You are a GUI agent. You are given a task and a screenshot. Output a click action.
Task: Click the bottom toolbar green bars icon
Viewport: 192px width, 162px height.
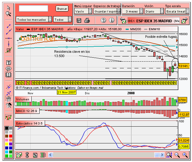(x=43, y=155)
